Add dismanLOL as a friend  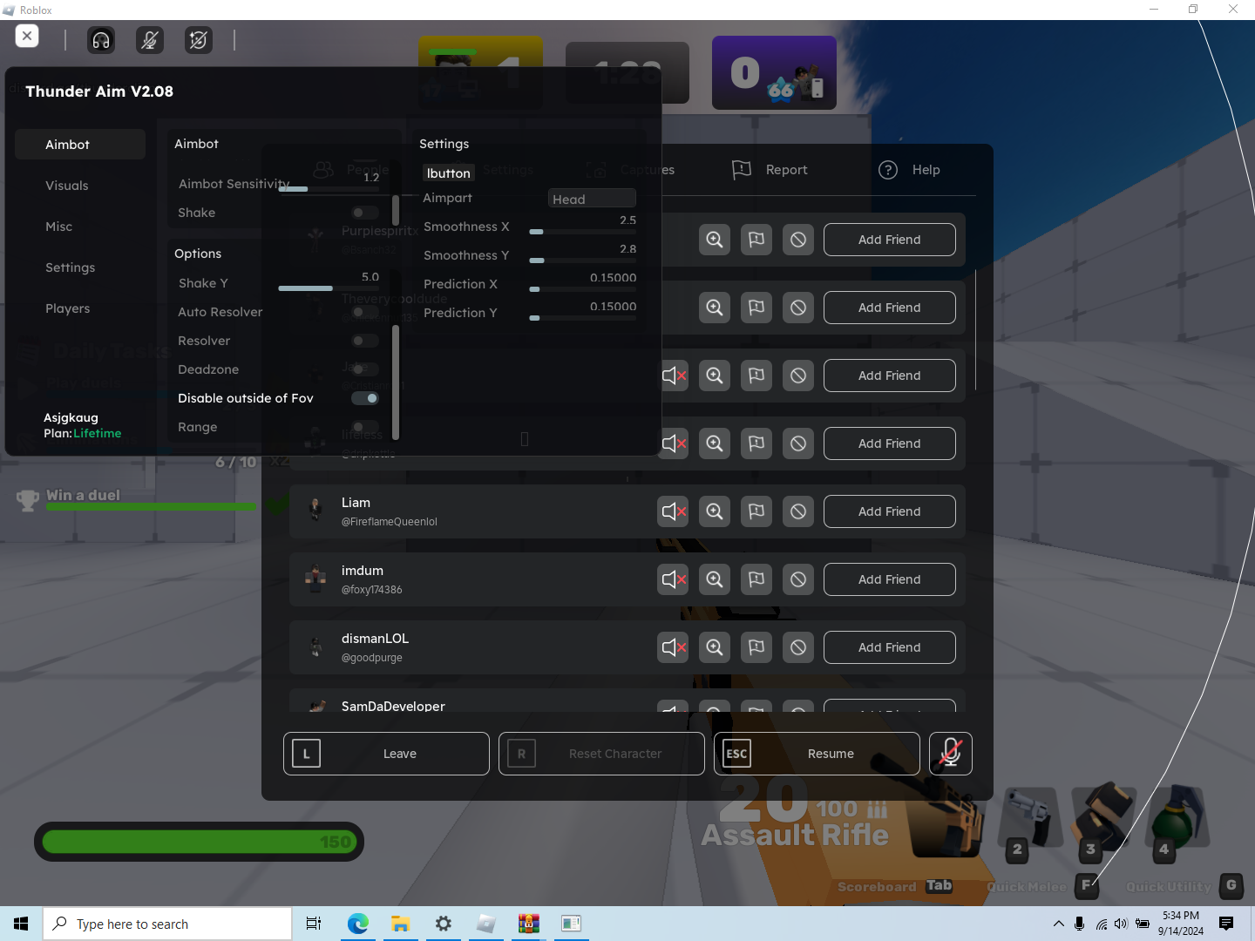[890, 647]
